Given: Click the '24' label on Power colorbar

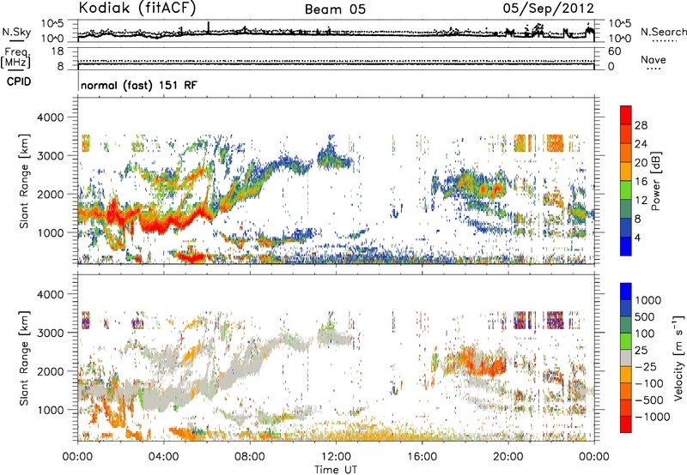Looking at the screenshot, I should pos(641,144).
